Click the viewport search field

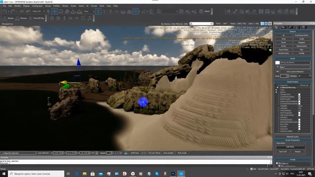pos(201,24)
